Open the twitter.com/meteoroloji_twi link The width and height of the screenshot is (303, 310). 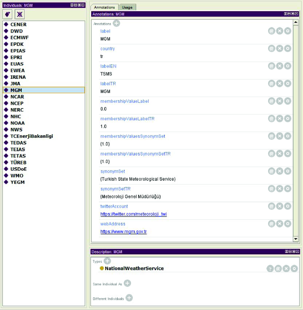(x=134, y=214)
